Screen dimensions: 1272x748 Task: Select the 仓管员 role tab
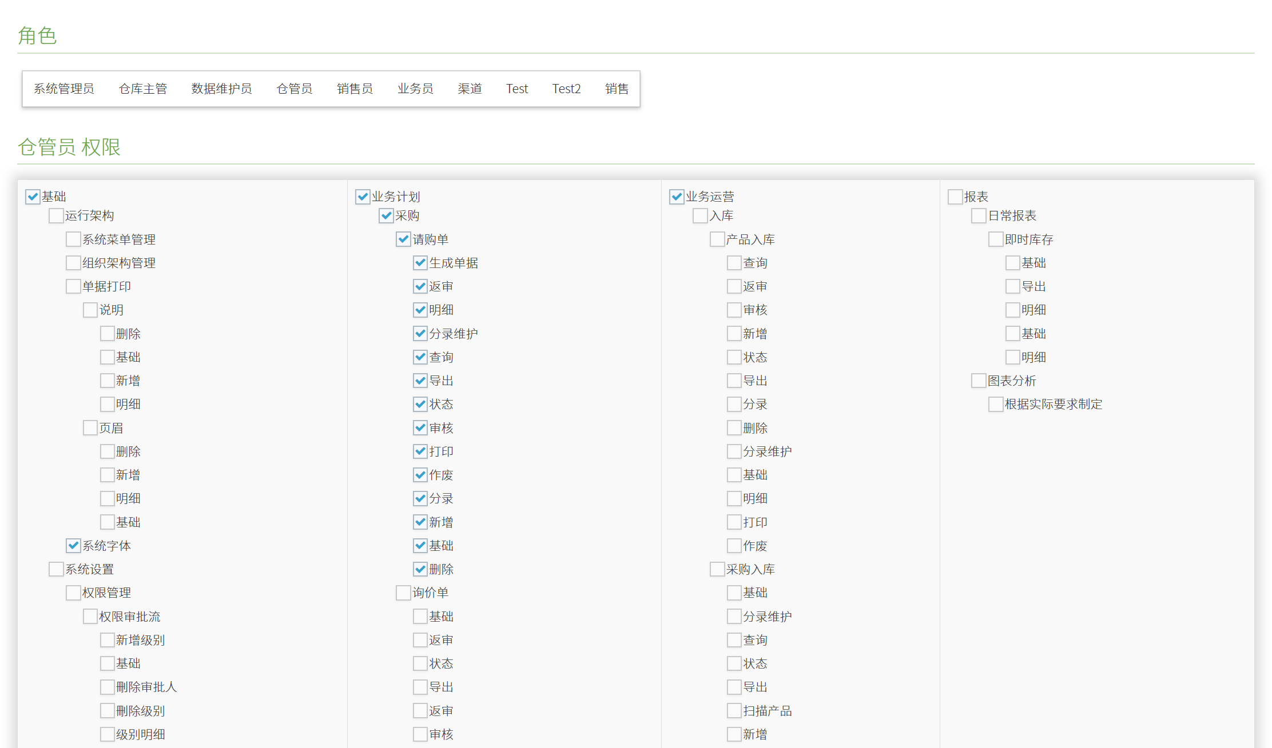click(294, 89)
